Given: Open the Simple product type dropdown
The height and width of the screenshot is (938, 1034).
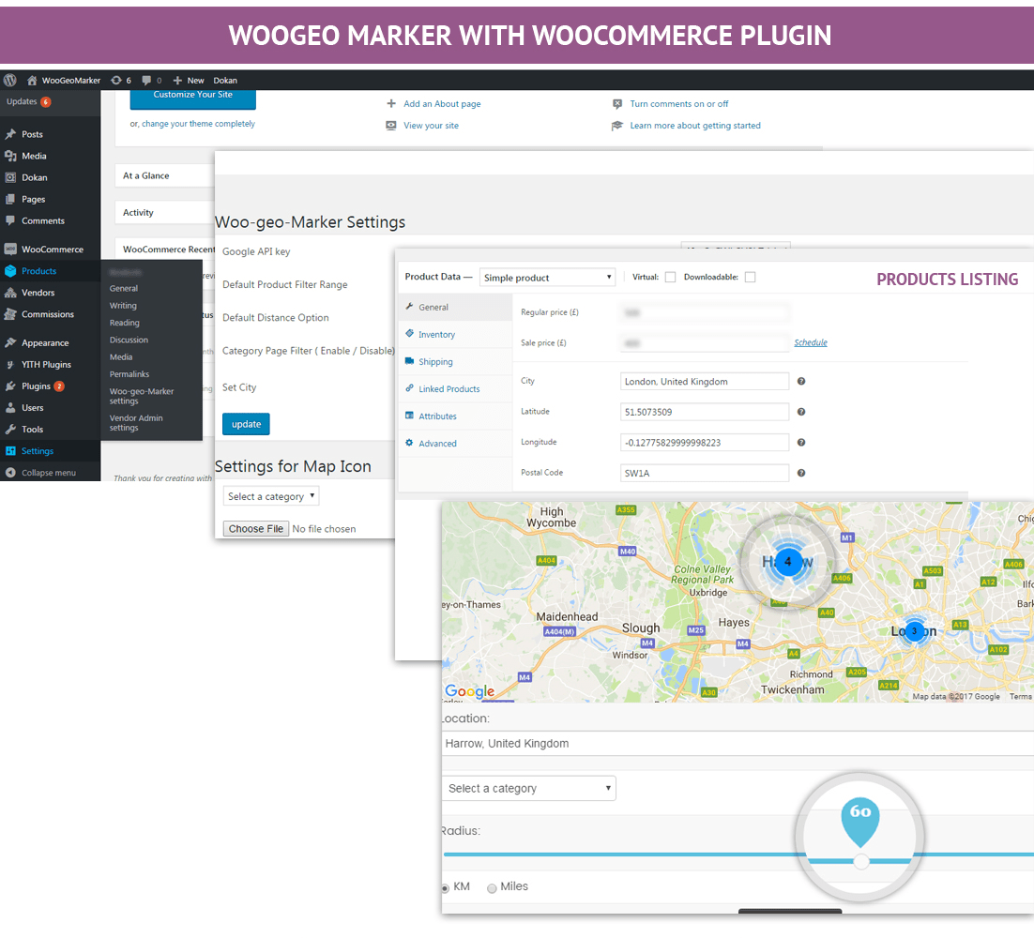Looking at the screenshot, I should [x=547, y=278].
